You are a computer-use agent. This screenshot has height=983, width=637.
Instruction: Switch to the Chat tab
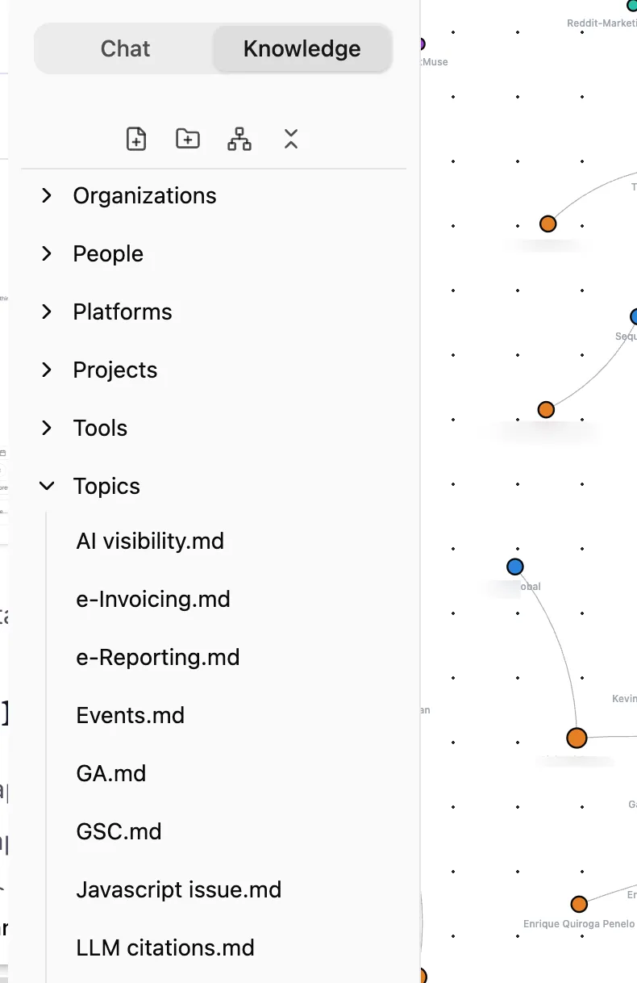coord(125,48)
